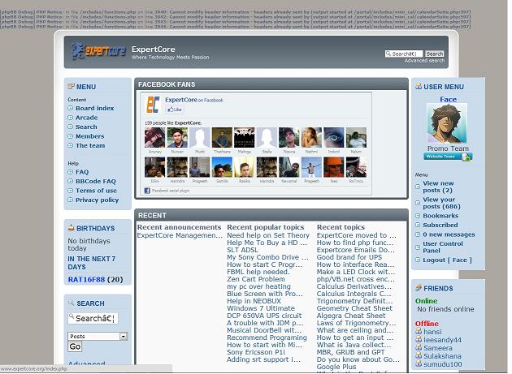Viewport: 512px width, 374px height.
Task: Open the Posts dropdown in Search panel
Action: coord(98,336)
